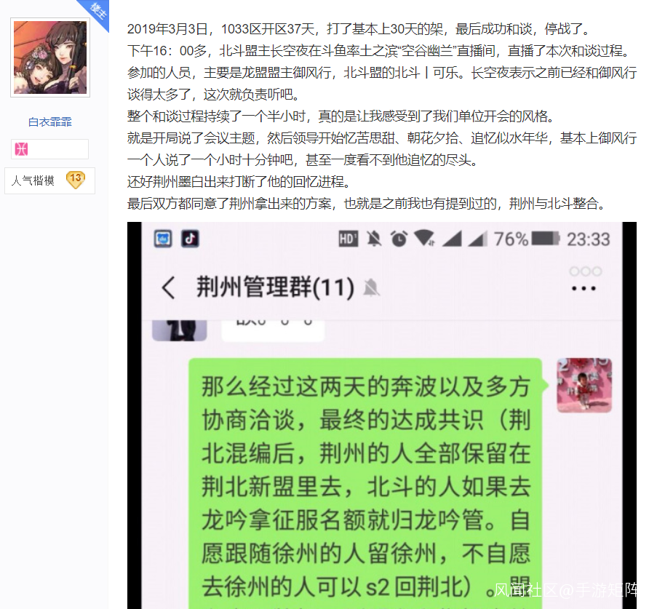Tap the Wi-Fi signal icon
The image size is (649, 609).
424,239
